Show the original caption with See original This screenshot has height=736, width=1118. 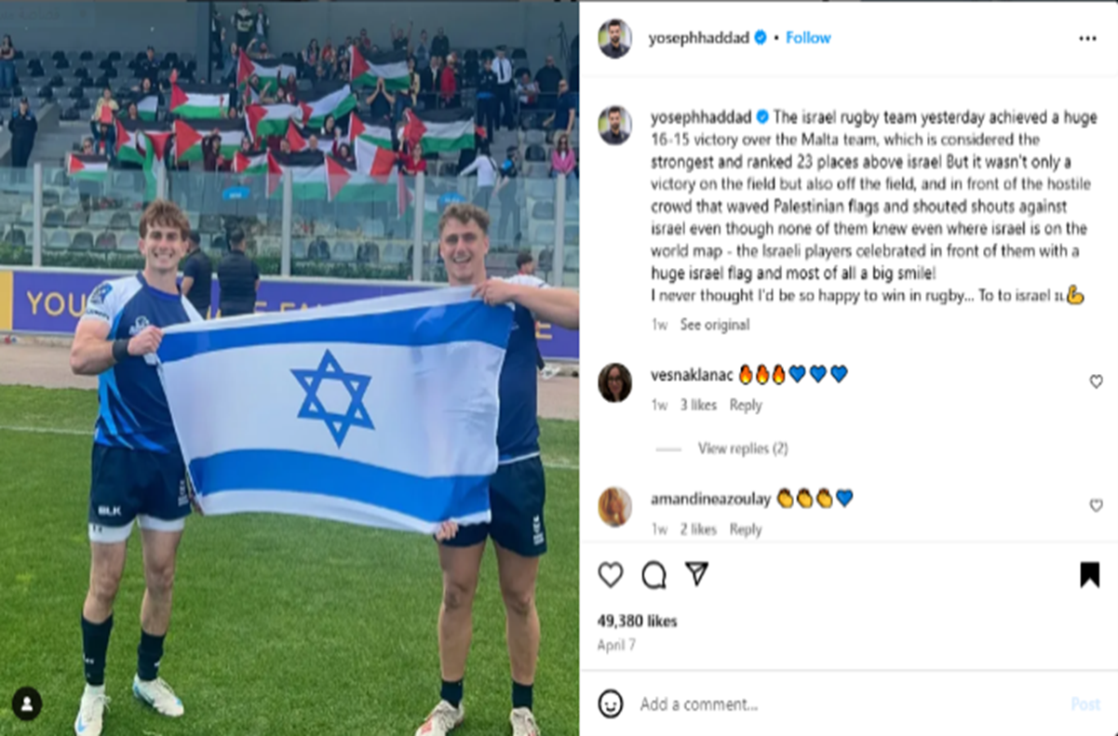(x=714, y=325)
